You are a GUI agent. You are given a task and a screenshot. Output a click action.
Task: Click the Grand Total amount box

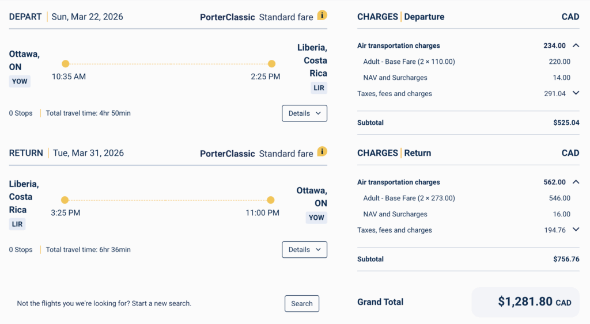pos(525,302)
